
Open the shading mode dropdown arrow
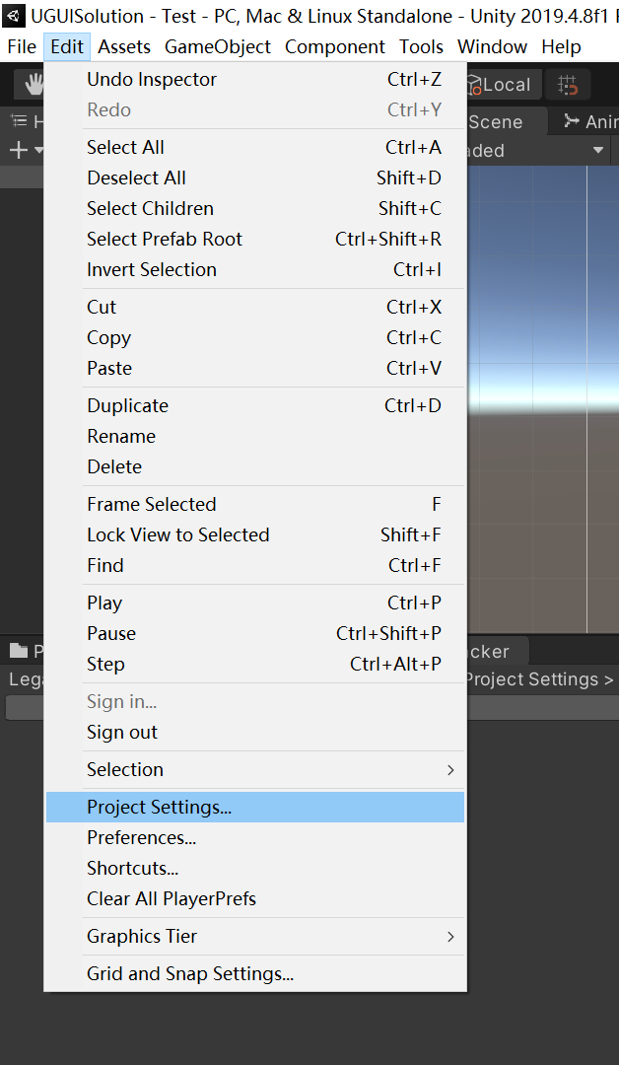[598, 150]
